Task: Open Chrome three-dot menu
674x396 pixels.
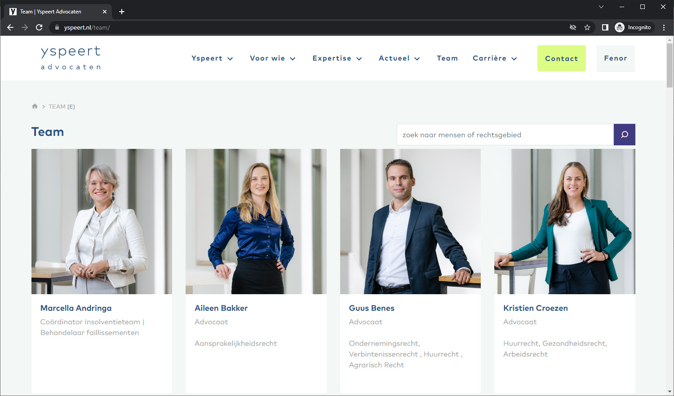Action: tap(664, 27)
